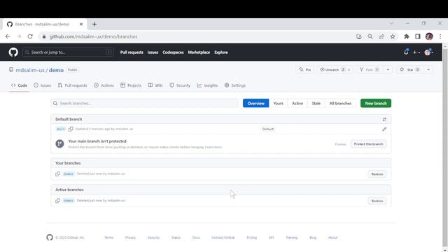Select the All branches filter
This screenshot has height=252, width=448.
click(340, 103)
